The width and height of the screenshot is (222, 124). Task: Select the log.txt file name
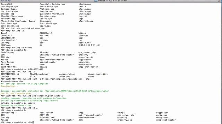[83, 16]
